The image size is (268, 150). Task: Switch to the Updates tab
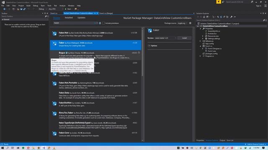81,17
